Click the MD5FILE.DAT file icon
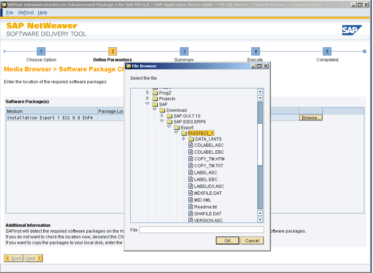 click(x=191, y=193)
